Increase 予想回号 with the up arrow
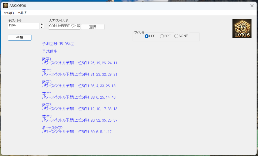The image size is (258, 156). (x=42, y=24)
